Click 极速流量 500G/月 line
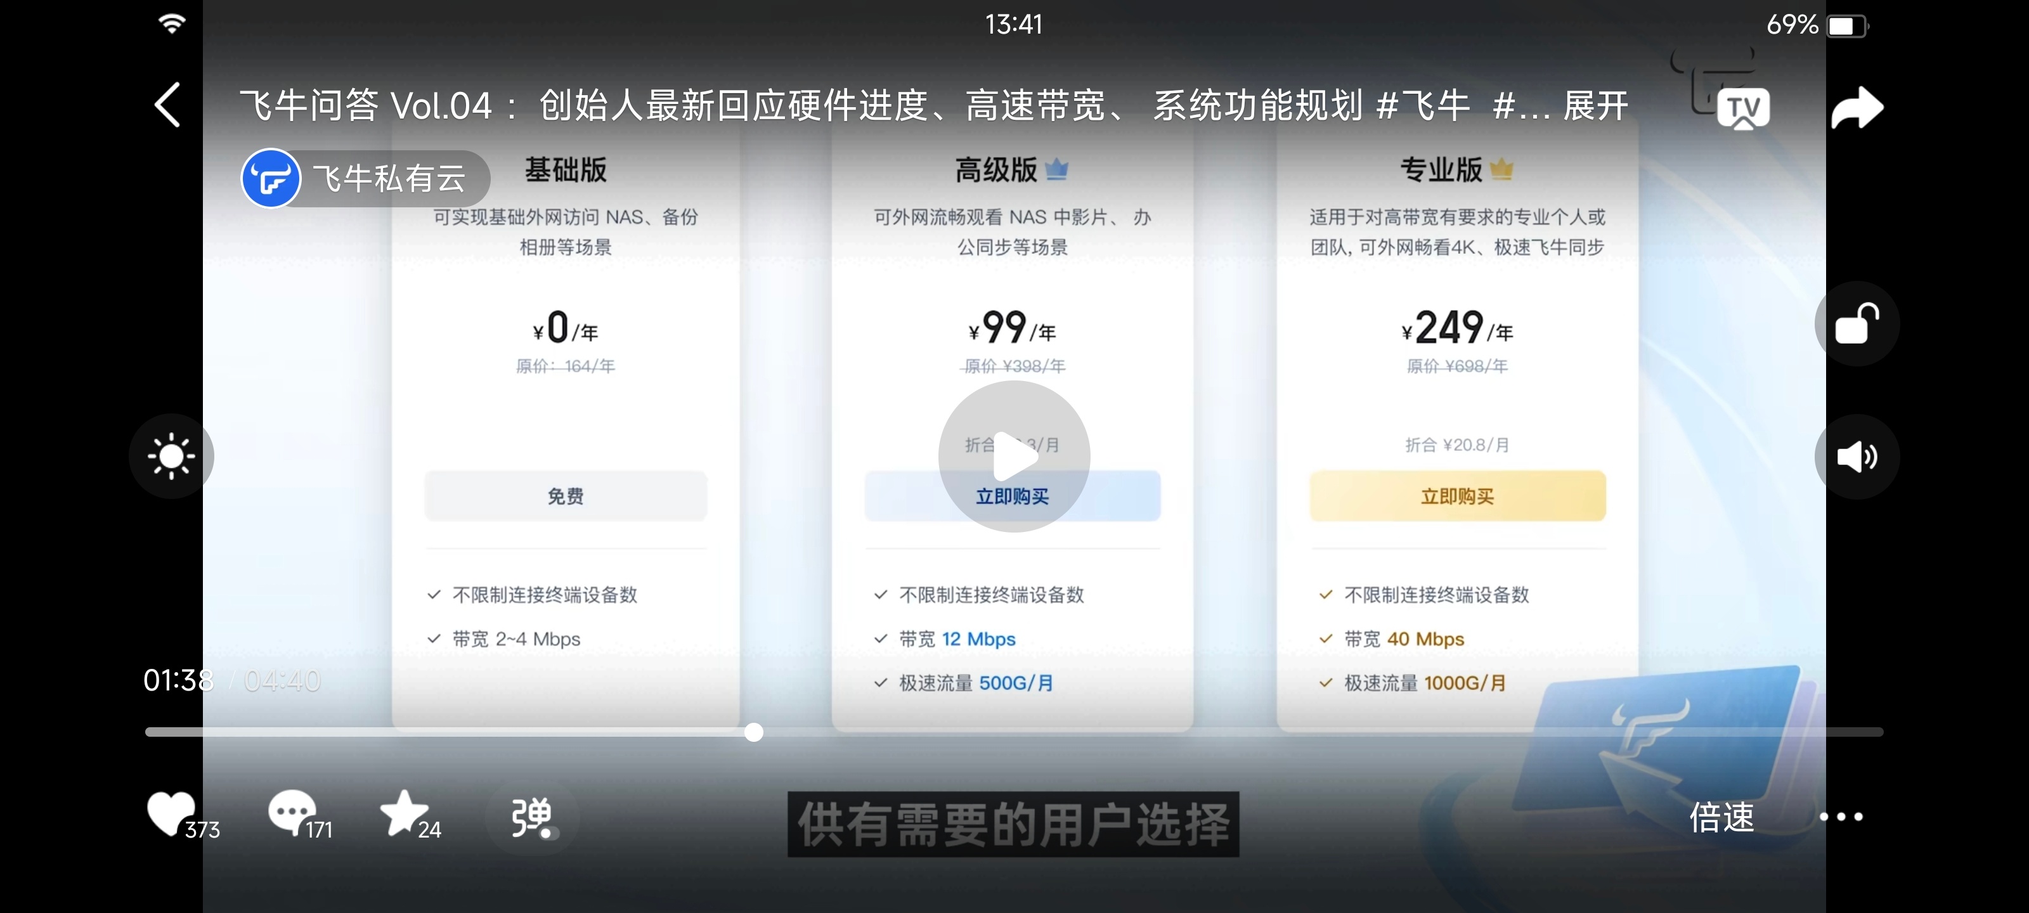The image size is (2029, 913). [976, 683]
